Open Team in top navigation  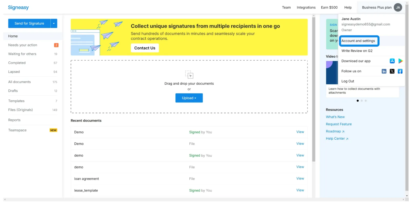pos(286,7)
